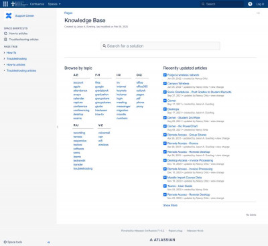Click page icon beside Cerner - Student 2nd Ride
This screenshot has height=246, width=268.
click(165, 117)
